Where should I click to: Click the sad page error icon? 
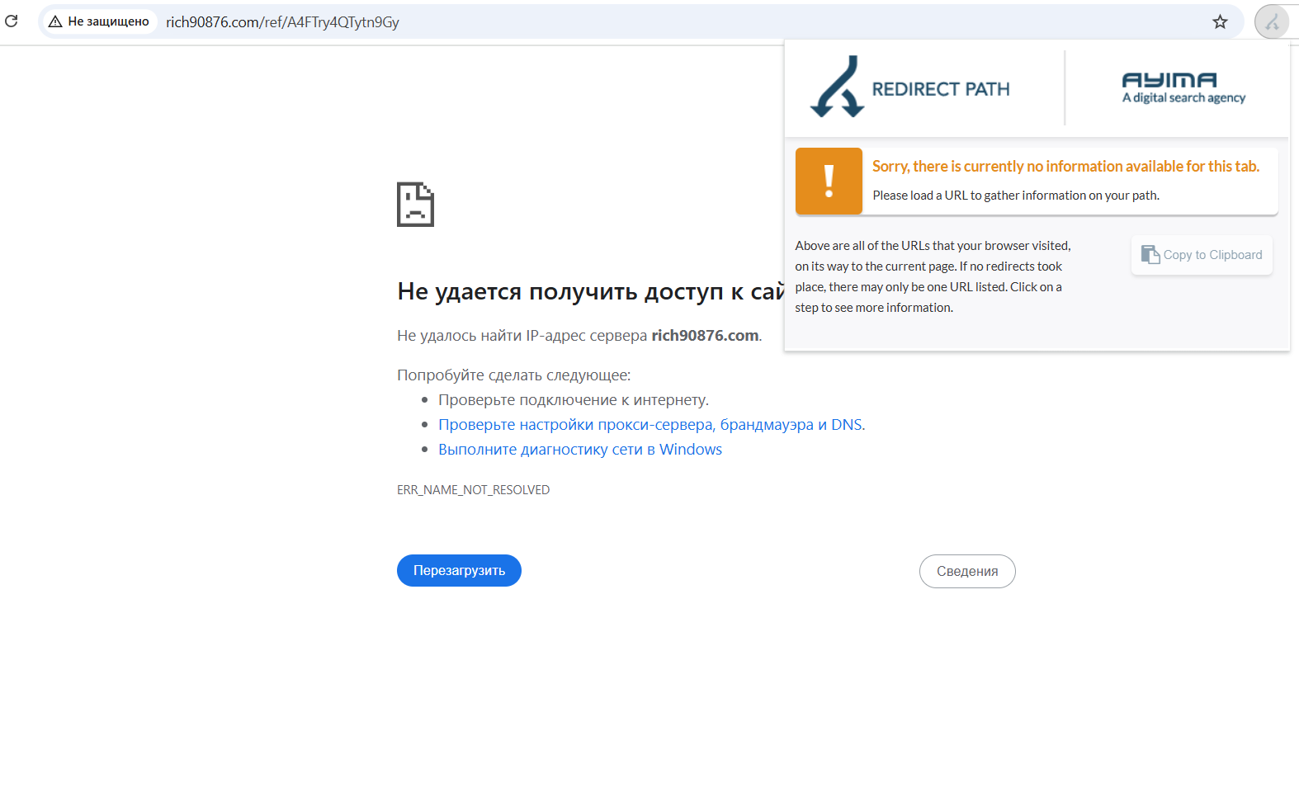click(415, 205)
